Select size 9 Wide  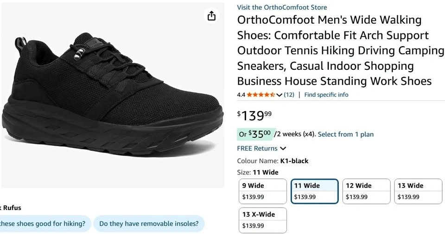262,191
